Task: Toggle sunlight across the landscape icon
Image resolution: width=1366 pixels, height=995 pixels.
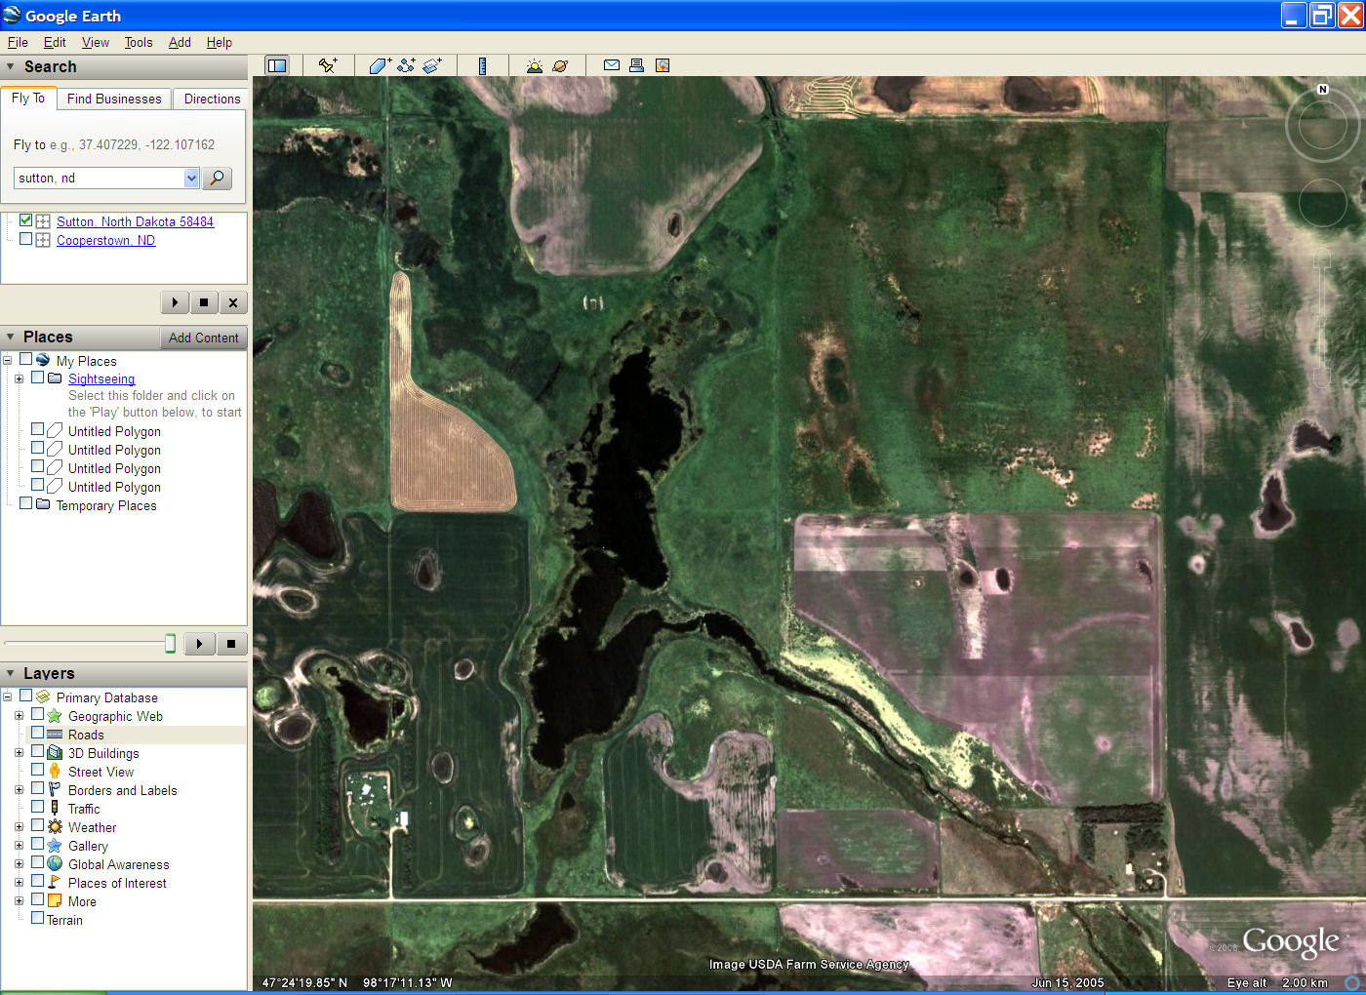Action: (534, 65)
